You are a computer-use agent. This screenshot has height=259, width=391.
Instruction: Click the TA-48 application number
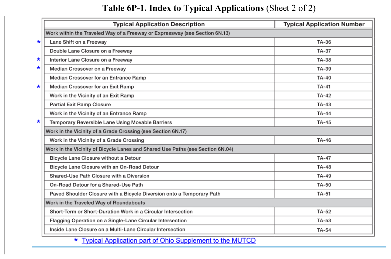click(324, 167)
